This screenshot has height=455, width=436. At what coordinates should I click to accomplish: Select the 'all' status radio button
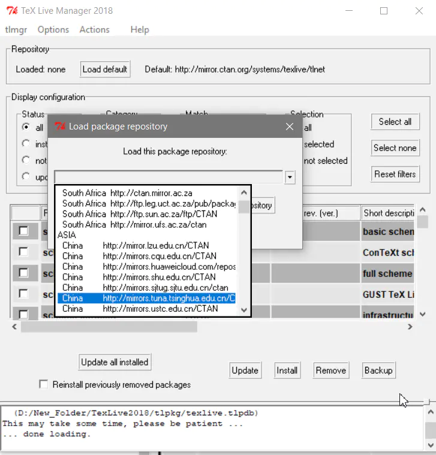pyautogui.click(x=26, y=127)
